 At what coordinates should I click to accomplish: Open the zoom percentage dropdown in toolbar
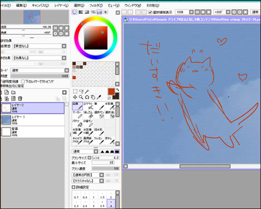[x=191, y=12]
